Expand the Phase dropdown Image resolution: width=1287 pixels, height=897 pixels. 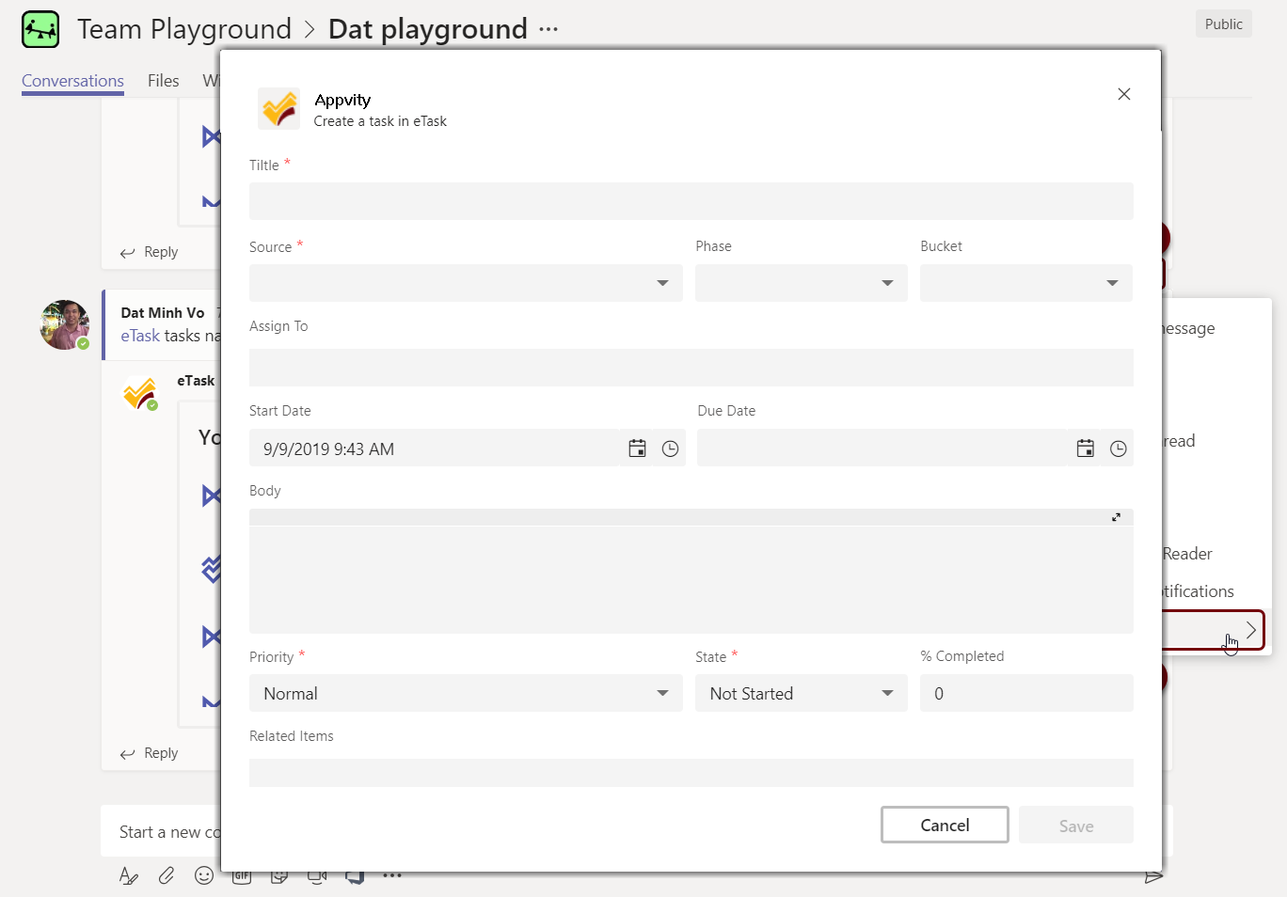[x=801, y=283]
